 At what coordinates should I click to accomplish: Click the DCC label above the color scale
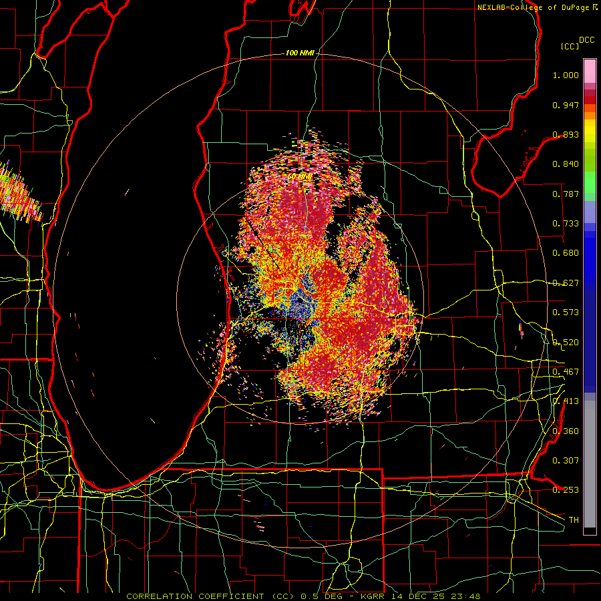click(x=586, y=40)
